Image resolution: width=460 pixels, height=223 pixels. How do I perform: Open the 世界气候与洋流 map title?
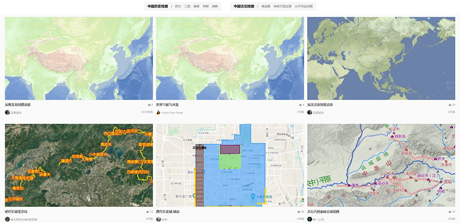click(x=167, y=105)
